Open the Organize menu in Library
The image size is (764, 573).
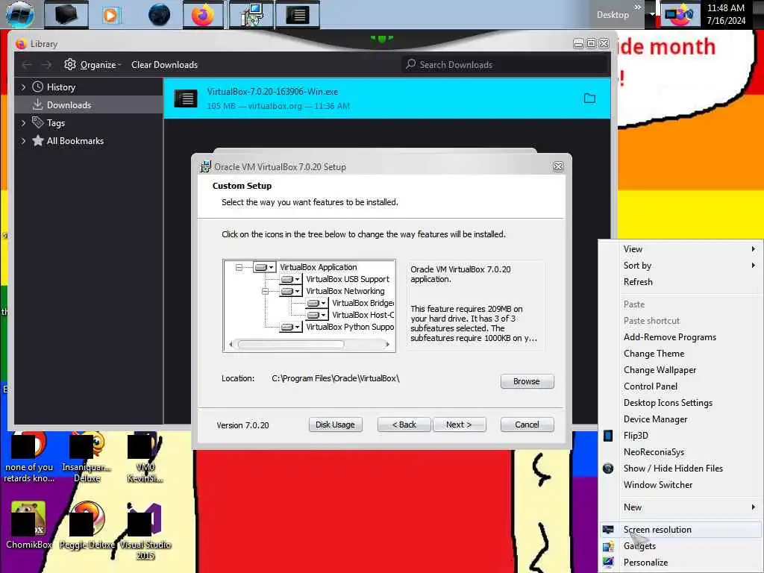tap(93, 64)
